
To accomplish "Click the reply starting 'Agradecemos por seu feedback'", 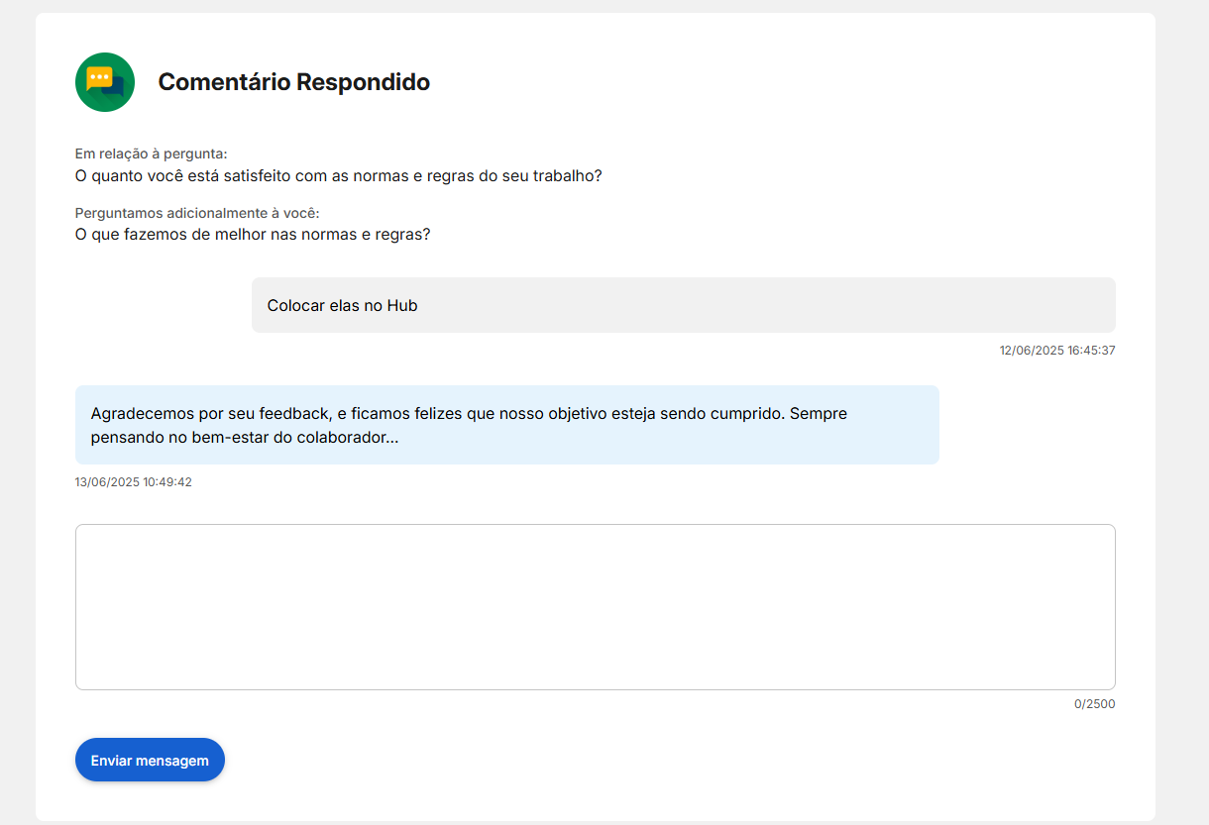I will 507,425.
